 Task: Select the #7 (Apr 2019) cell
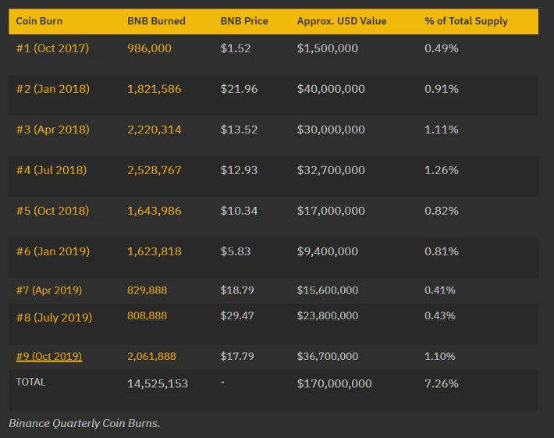49,290
